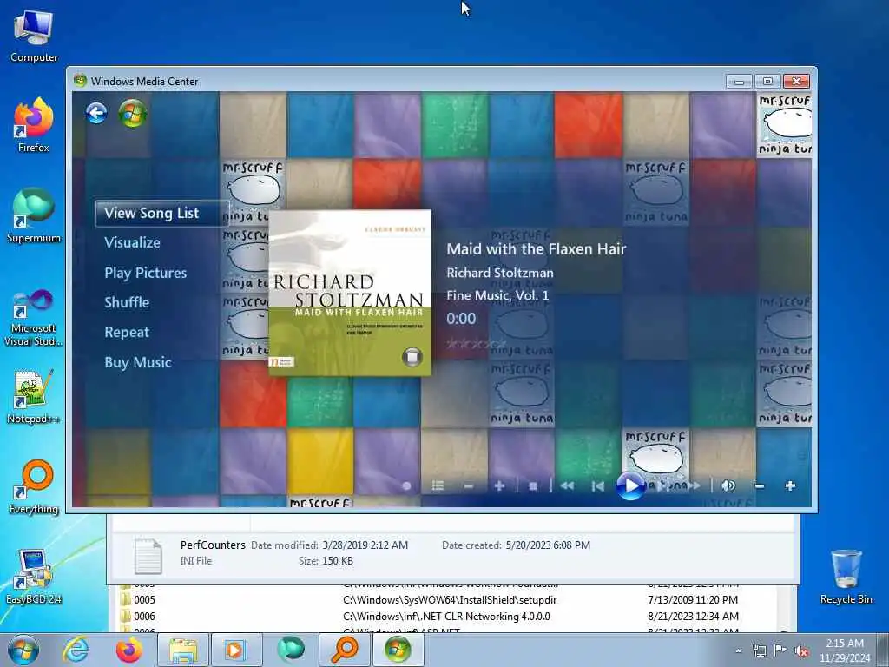The height and width of the screenshot is (667, 889).
Task: Click the PerfCounters file name
Action: pos(213,545)
